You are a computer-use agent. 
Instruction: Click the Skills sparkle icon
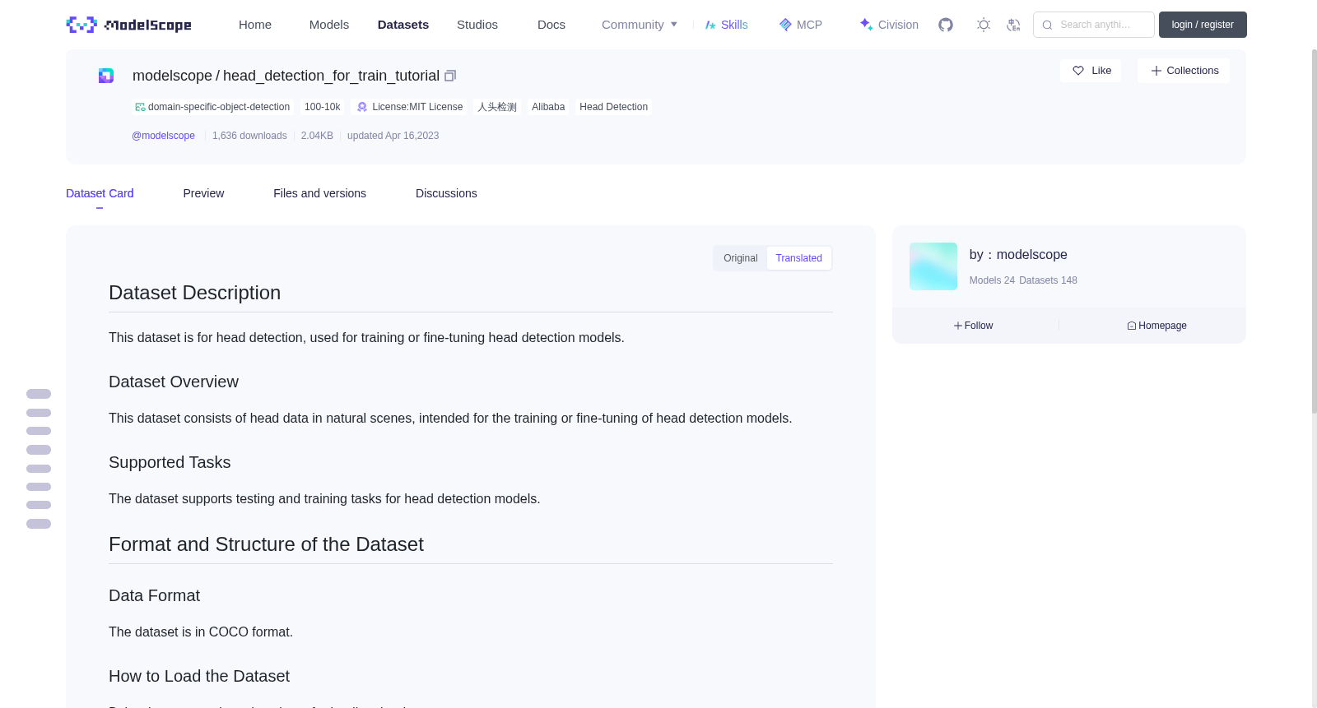[x=710, y=25]
